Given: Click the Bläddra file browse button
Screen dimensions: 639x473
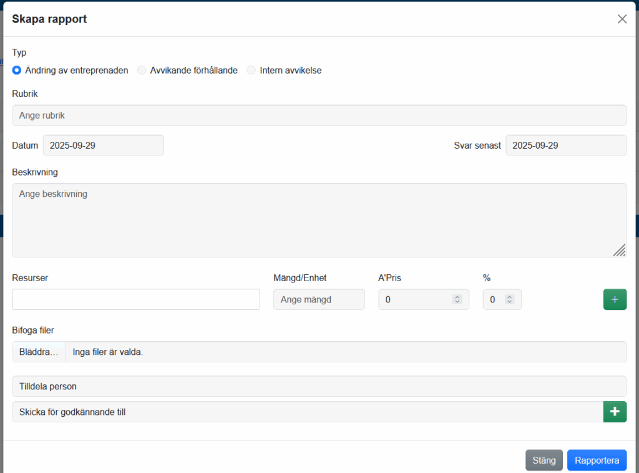Looking at the screenshot, I should (39, 352).
